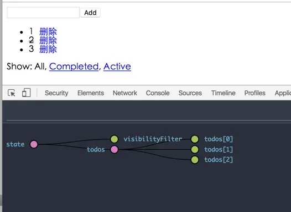This screenshot has width=291, height=212.
Task: Collapse the pink todos node
Action: click(114, 149)
